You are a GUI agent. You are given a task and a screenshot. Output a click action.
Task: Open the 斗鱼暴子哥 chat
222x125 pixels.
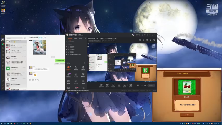[16, 79]
